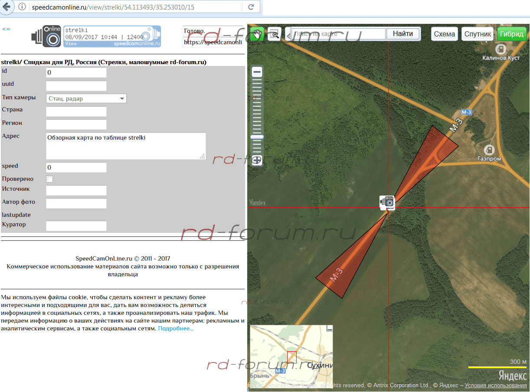Click the zoom in plus button
This screenshot has height=392, width=530.
(257, 160)
